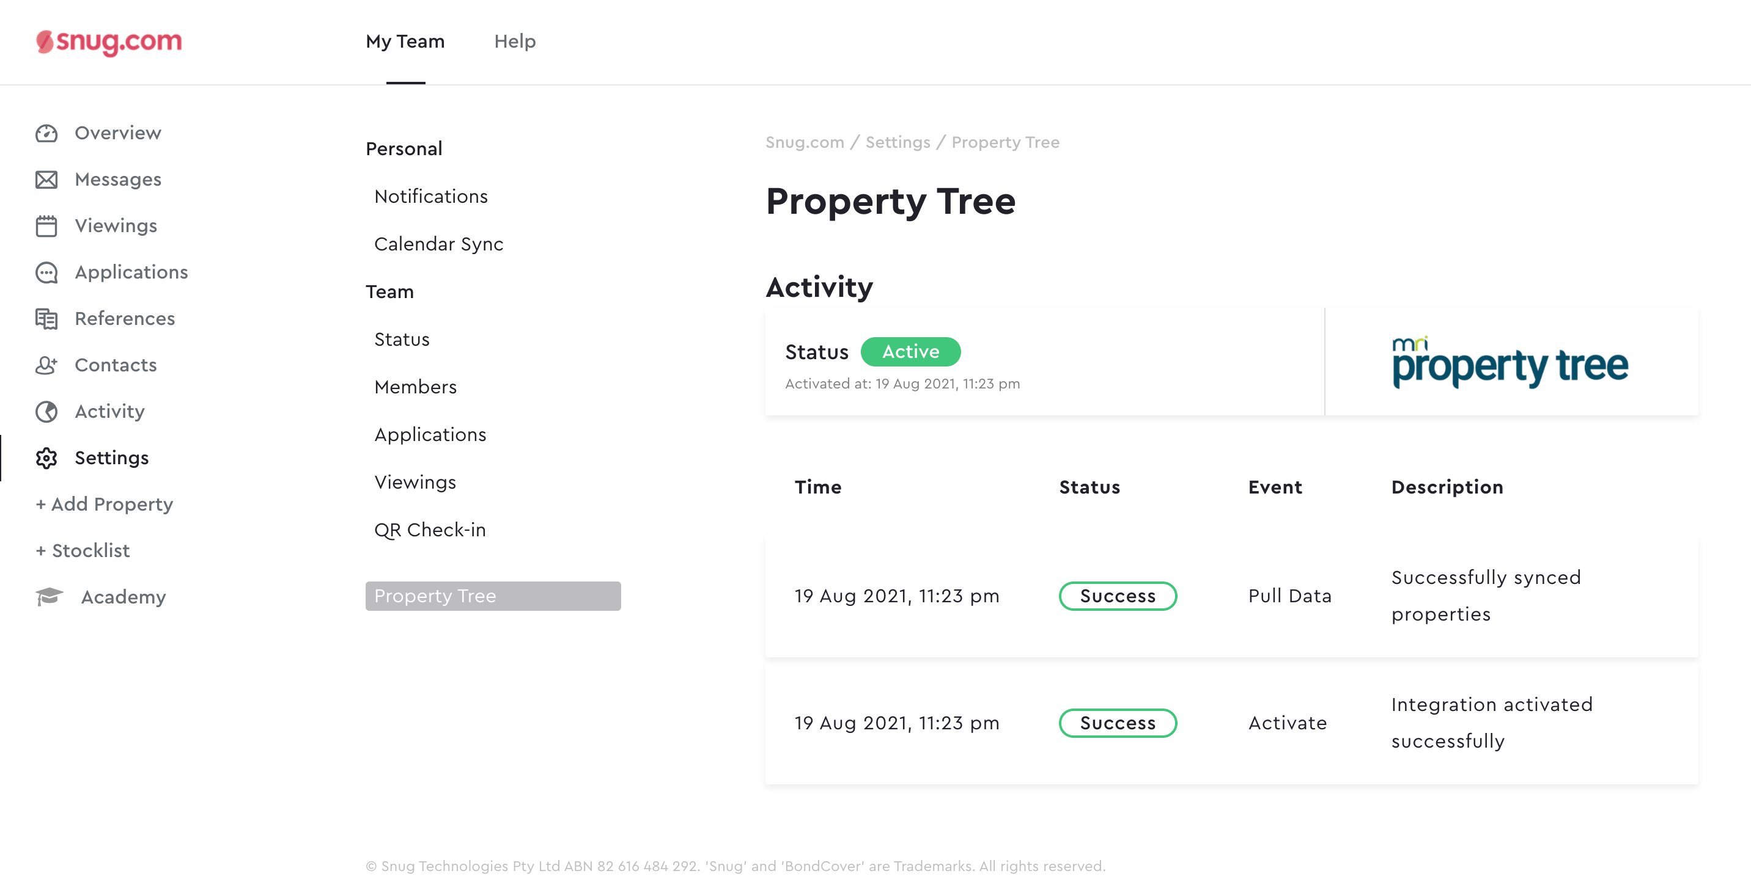The image size is (1751, 893).
Task: Click the Settings breadcrumb link
Action: coord(898,142)
